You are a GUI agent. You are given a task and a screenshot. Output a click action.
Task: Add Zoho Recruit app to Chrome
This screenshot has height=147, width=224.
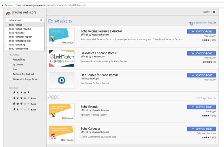point(201,107)
